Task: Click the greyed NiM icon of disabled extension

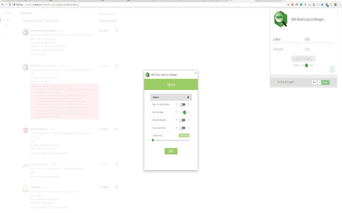Action: coord(26,67)
